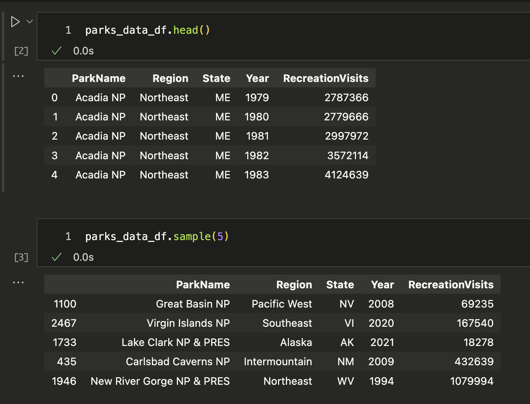Viewport: 530px width, 404px height.
Task: Click Year header in sample table
Action: click(382, 285)
